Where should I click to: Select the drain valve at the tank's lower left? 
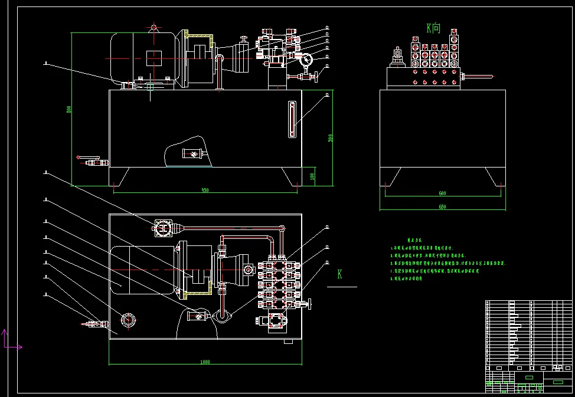93,160
